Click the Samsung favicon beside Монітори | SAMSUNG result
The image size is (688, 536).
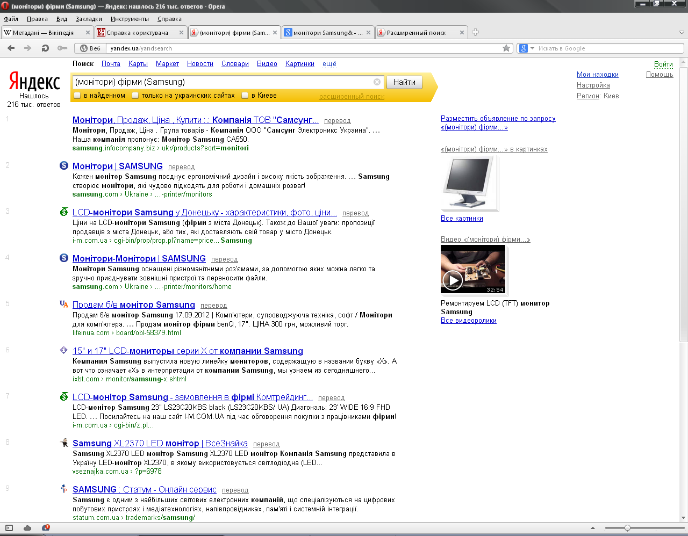coord(64,166)
